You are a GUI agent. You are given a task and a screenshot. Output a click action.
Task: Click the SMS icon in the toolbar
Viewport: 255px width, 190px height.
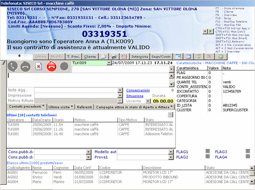tap(113, 57)
